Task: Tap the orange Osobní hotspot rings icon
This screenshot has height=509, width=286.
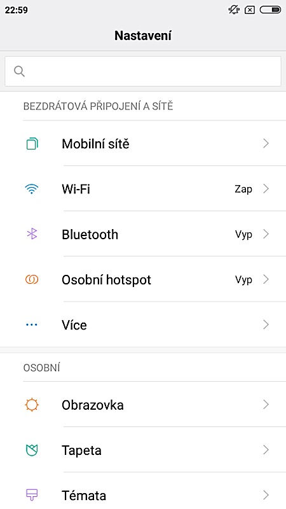Action: [x=32, y=279]
